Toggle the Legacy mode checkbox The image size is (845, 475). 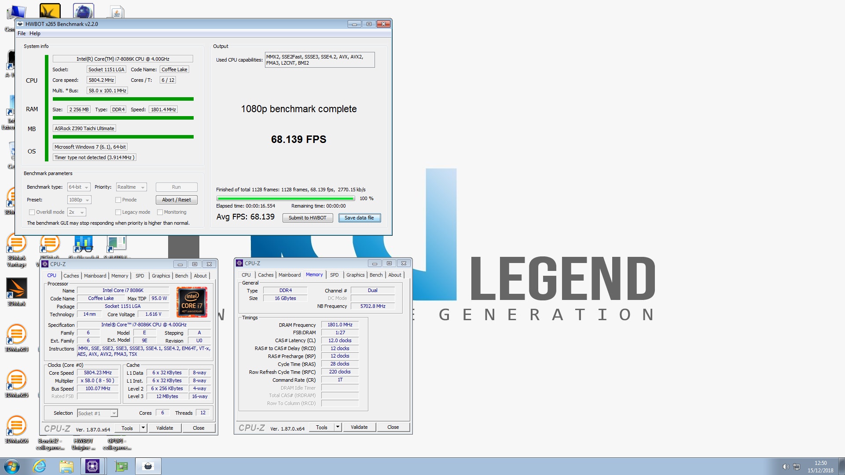click(118, 212)
